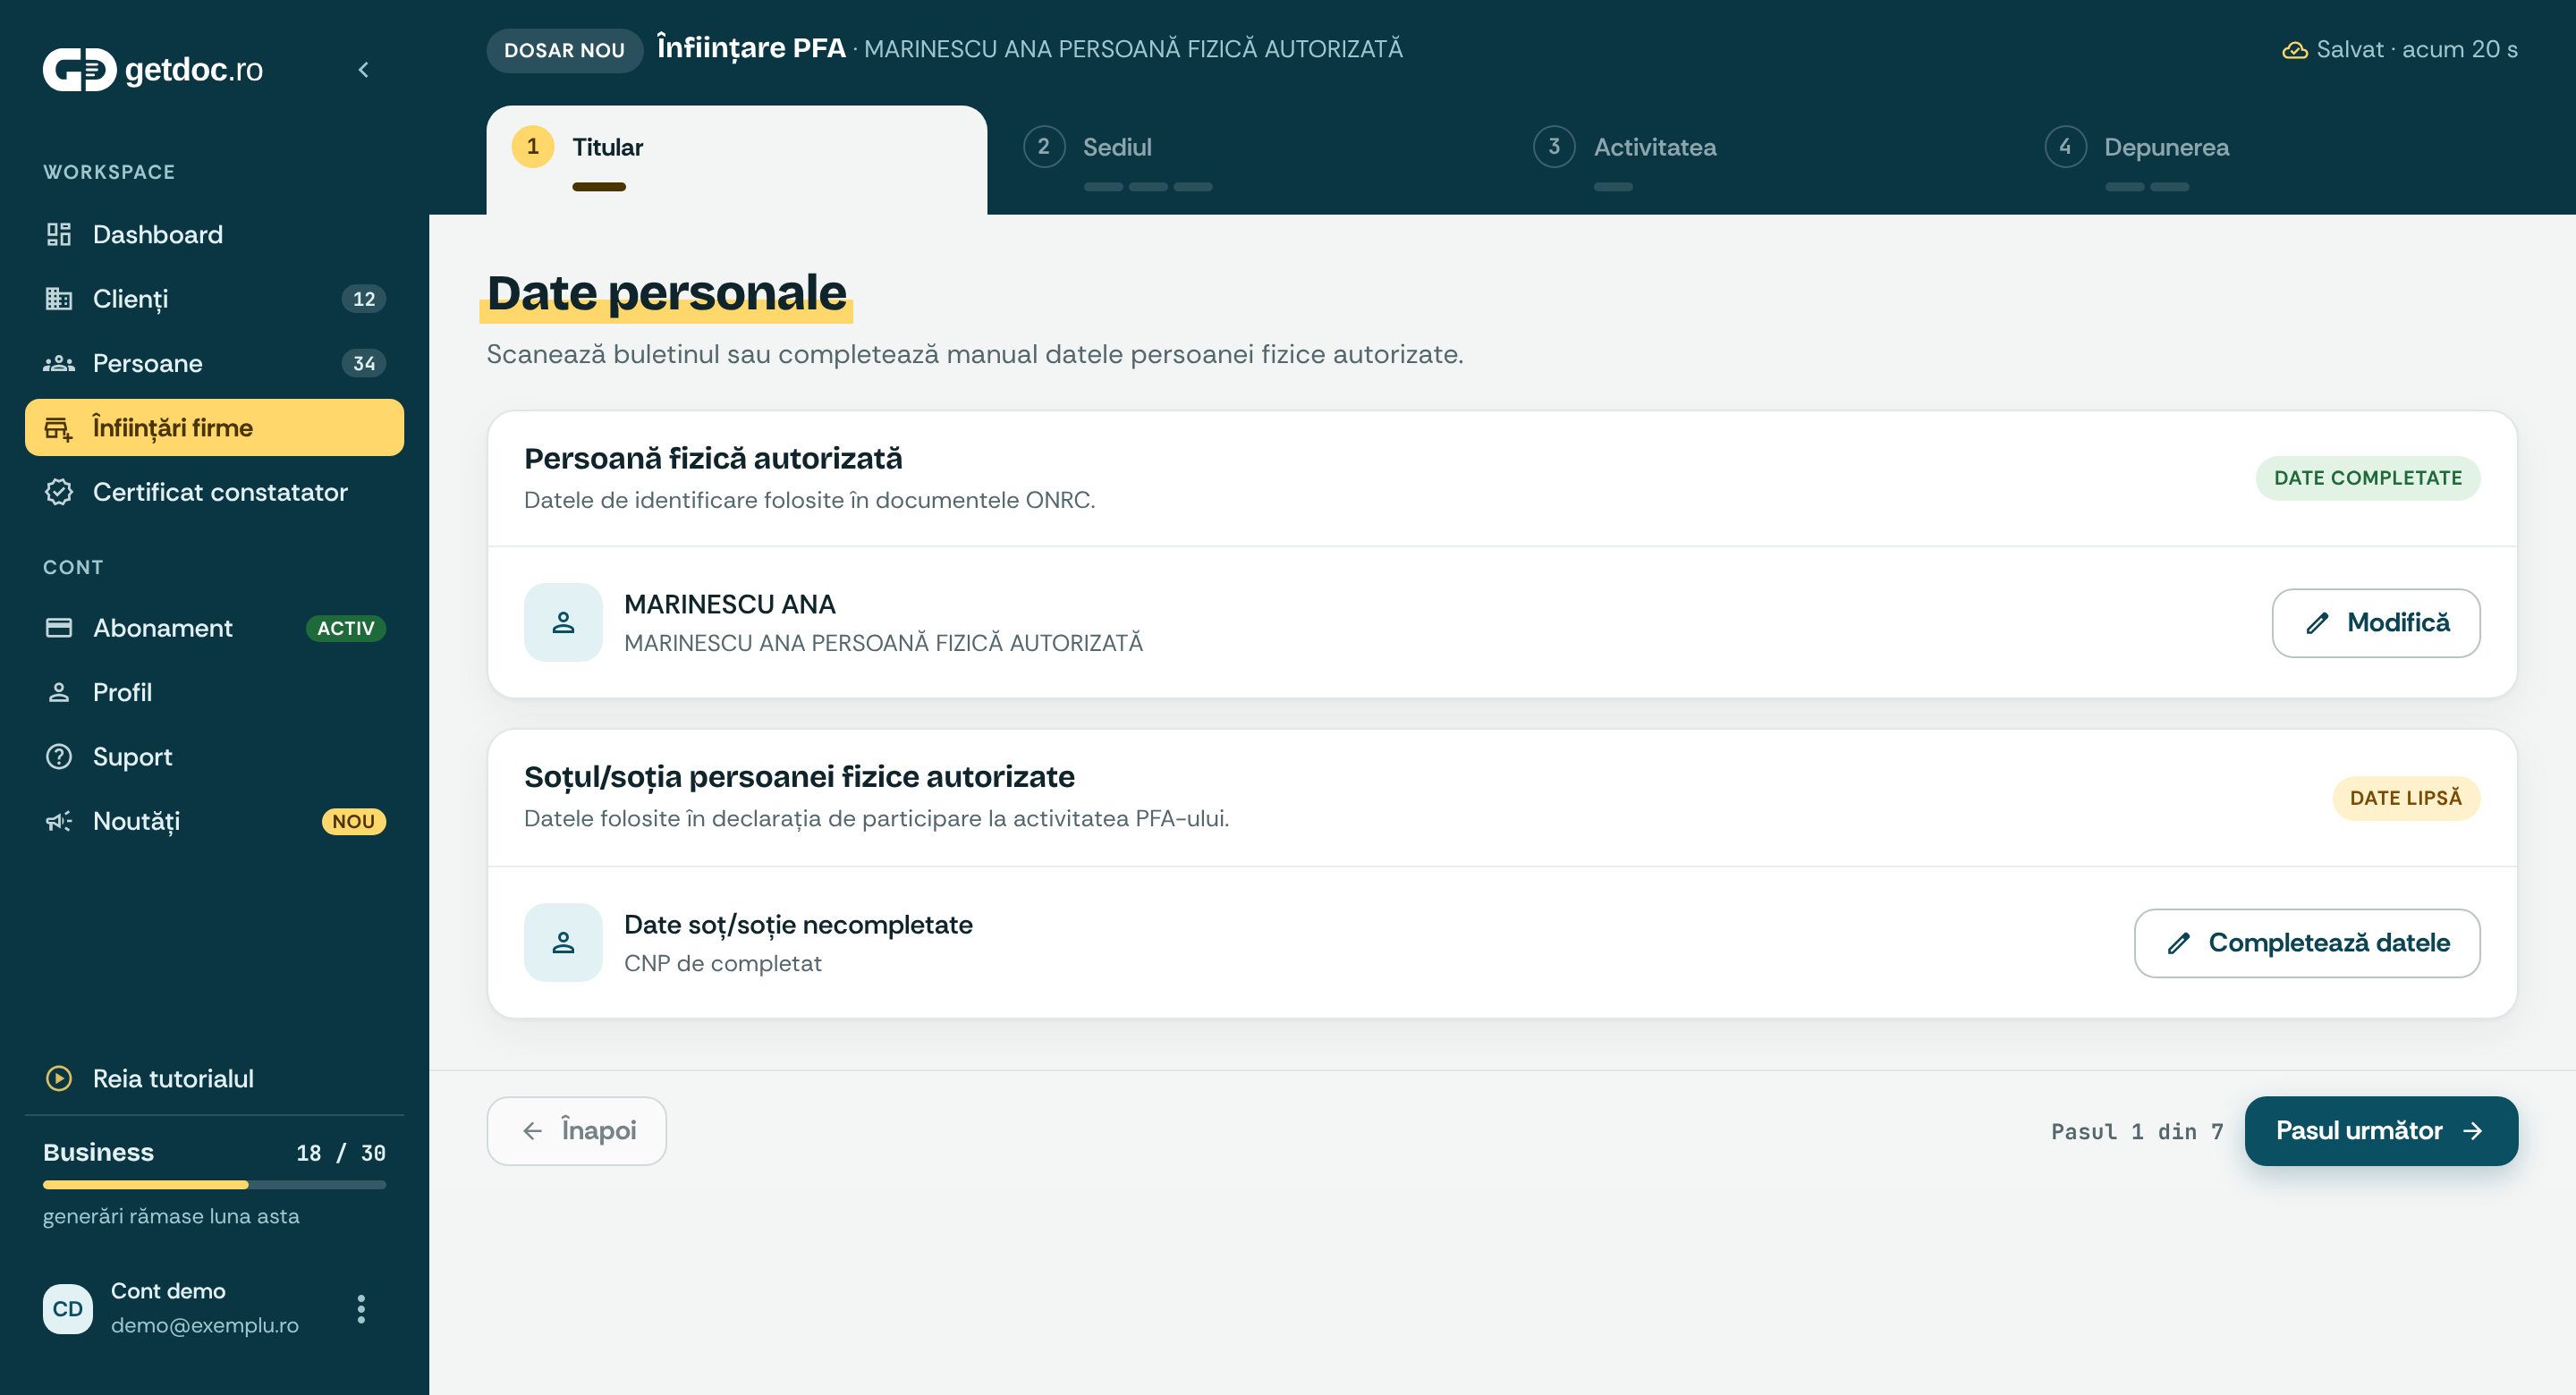Screen dimensions: 2576x1395
Task: Click the Persoane count badge 34
Action: click(364, 363)
